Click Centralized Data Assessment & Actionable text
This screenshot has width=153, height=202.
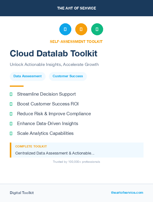(55, 153)
